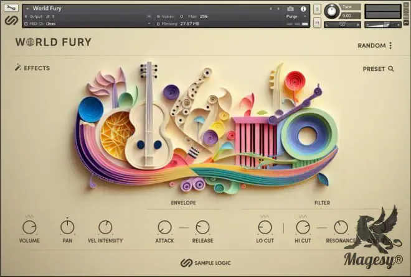Click the Memory value 27.87 MB

(189, 24)
